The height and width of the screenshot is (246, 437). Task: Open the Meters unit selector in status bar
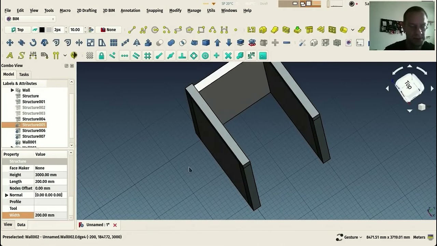click(x=419, y=237)
